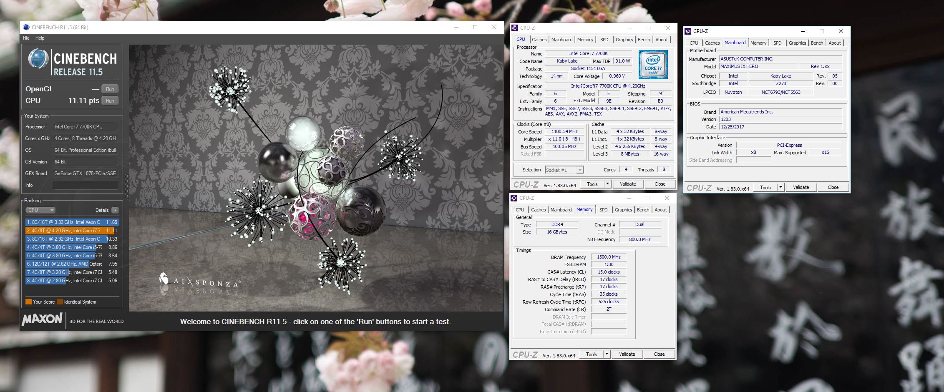Open About tab in the top CPU-Z window
Viewport: 944px width, 392px height.
(662, 40)
